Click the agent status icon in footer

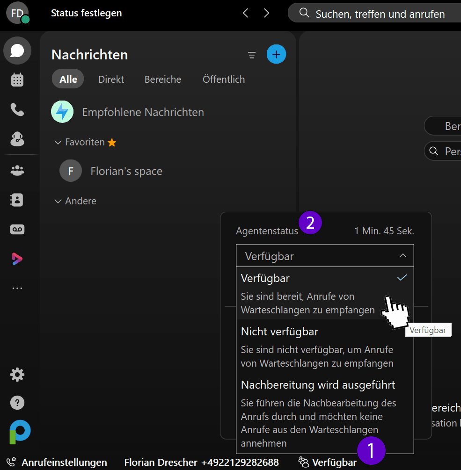pyautogui.click(x=303, y=462)
